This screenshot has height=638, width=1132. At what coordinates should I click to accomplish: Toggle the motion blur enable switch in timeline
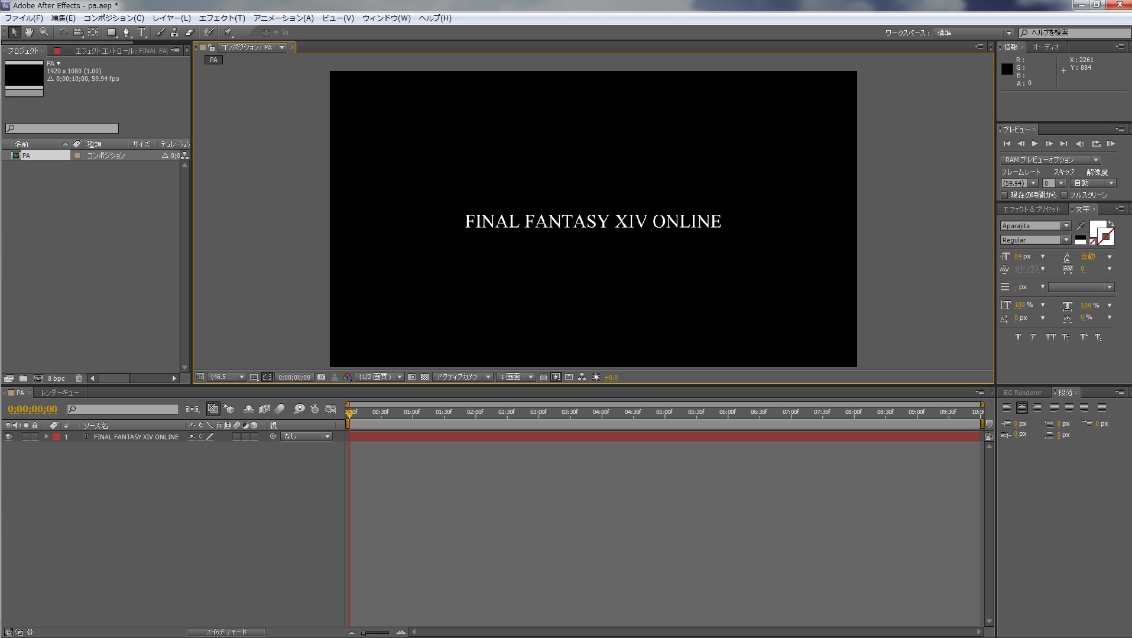(280, 409)
